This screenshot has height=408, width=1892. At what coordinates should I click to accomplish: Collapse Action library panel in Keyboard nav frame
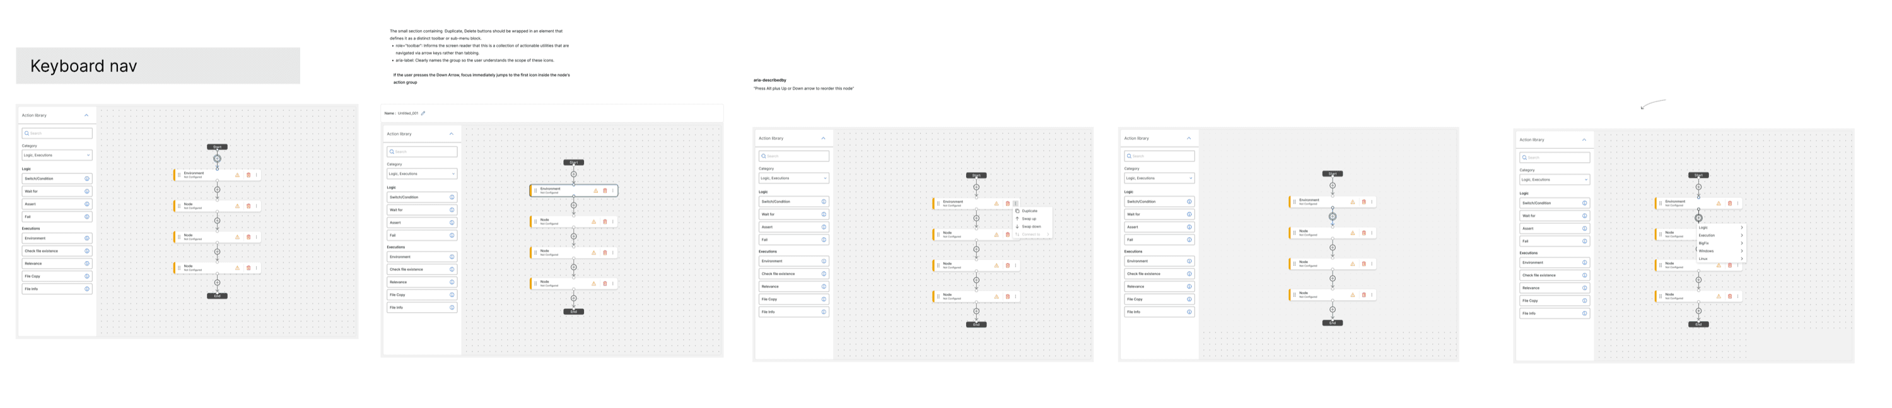[x=86, y=115]
